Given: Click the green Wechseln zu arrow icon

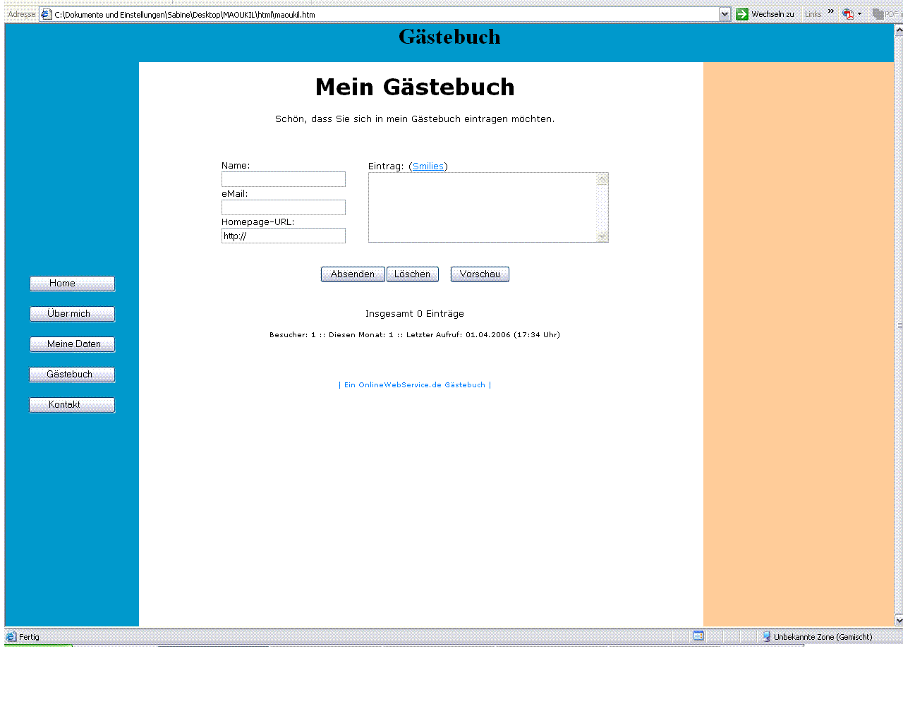Looking at the screenshot, I should coord(742,14).
